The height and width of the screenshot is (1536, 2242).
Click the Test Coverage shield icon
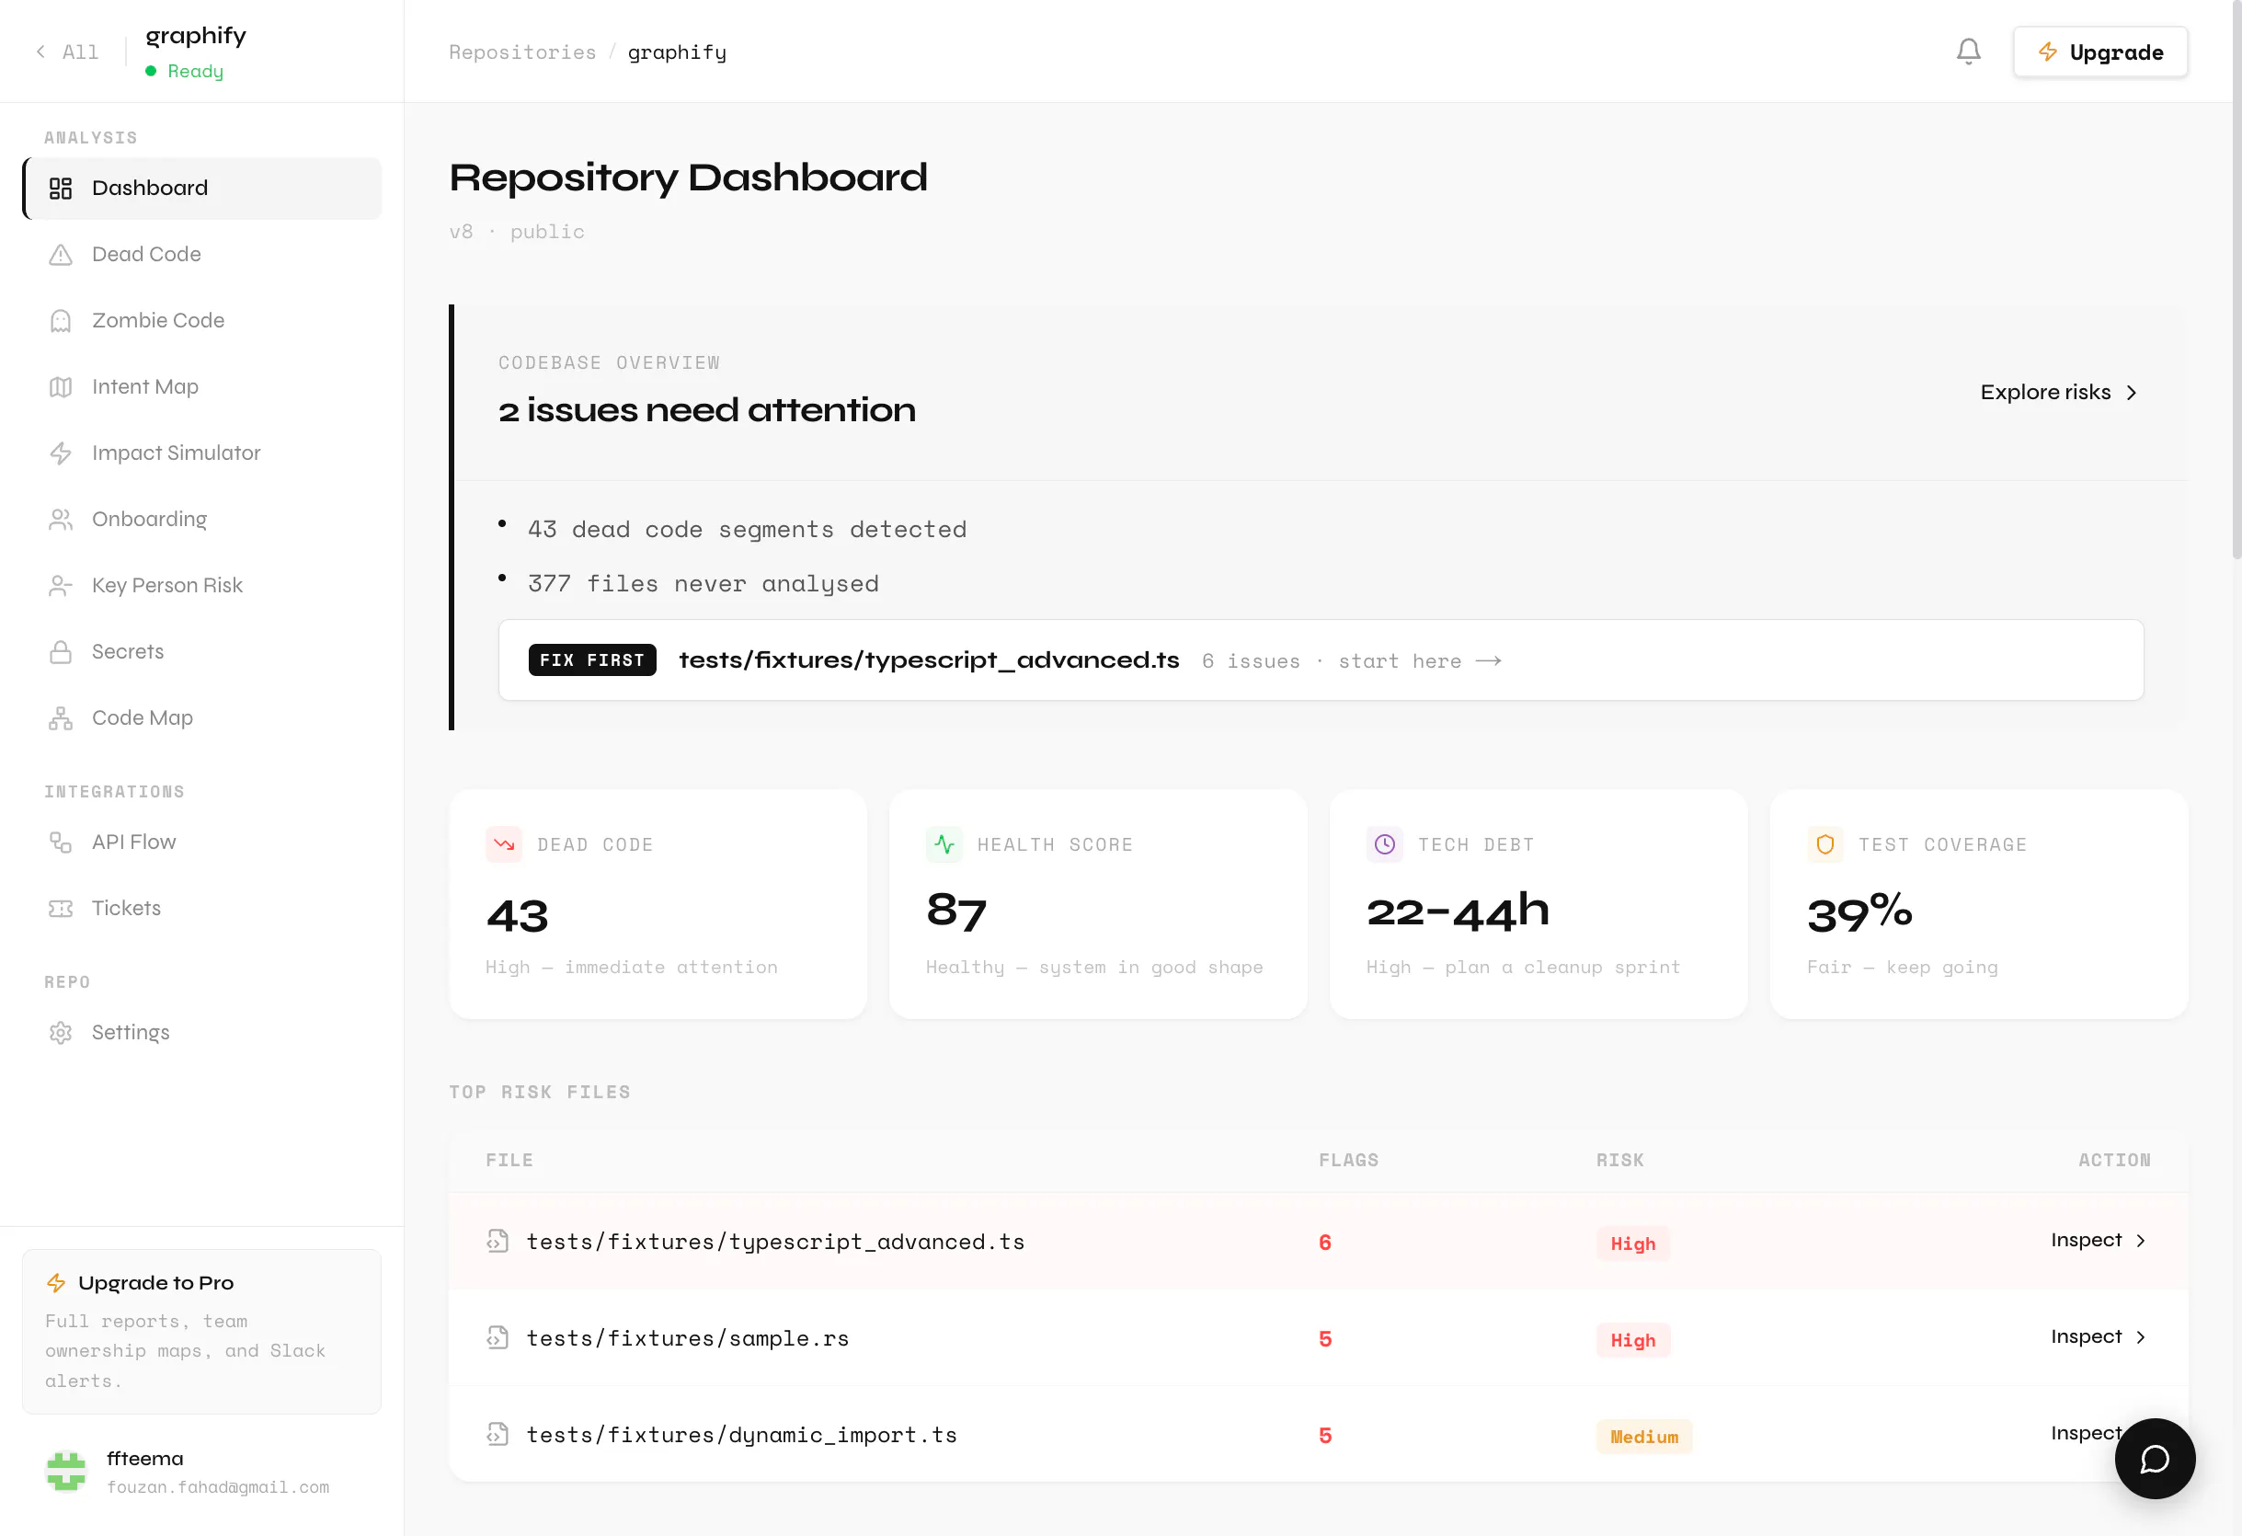tap(1824, 844)
